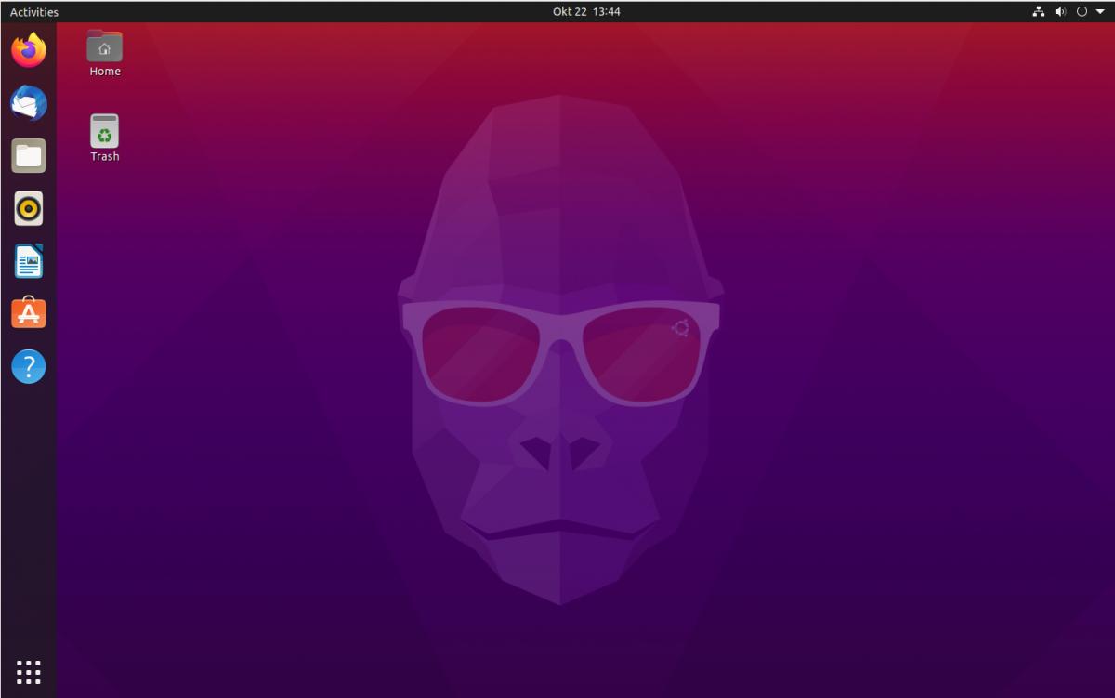The image size is (1115, 698).
Task: Open Ubuntu Software store
Action: (29, 314)
